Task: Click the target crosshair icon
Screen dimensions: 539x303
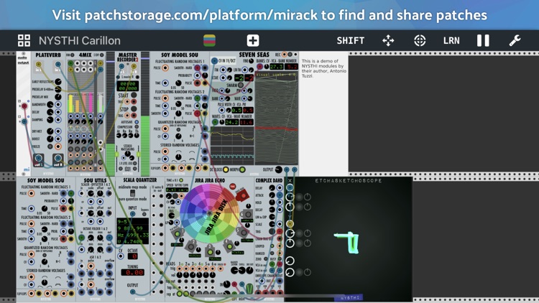Action: coord(420,40)
